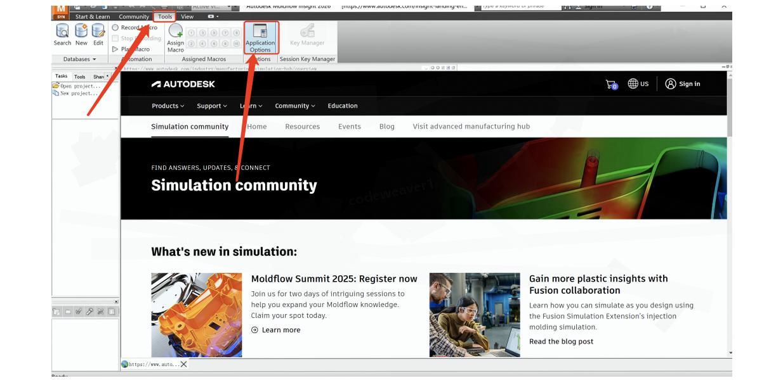This screenshot has height=383, width=783.
Task: Open Gain more plastic insights article title
Action: (598, 284)
